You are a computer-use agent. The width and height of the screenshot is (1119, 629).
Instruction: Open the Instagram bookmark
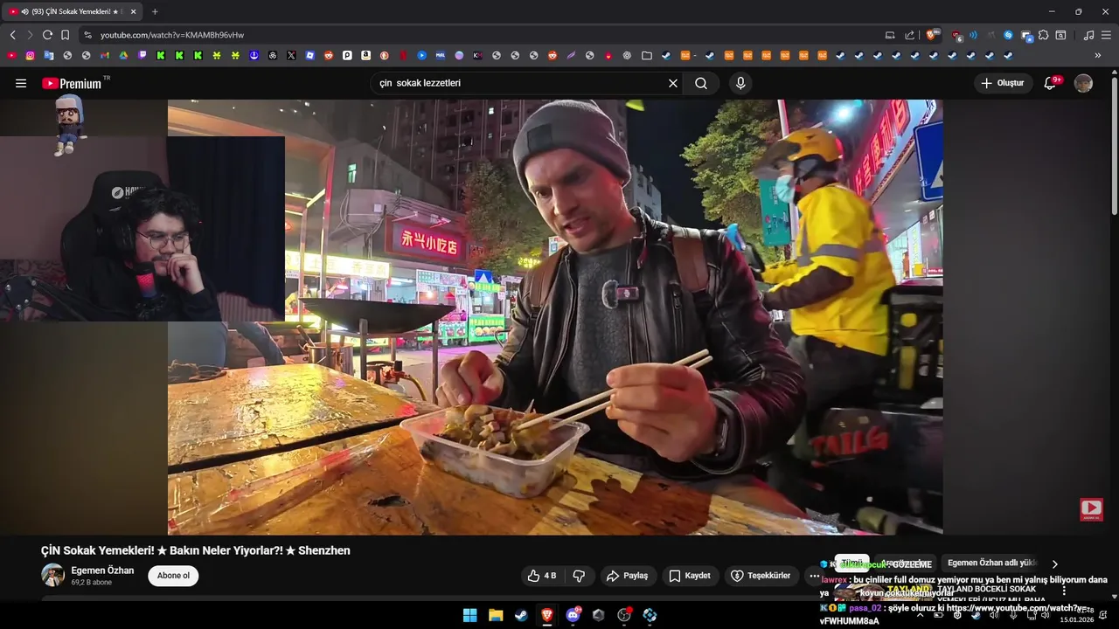click(x=30, y=55)
